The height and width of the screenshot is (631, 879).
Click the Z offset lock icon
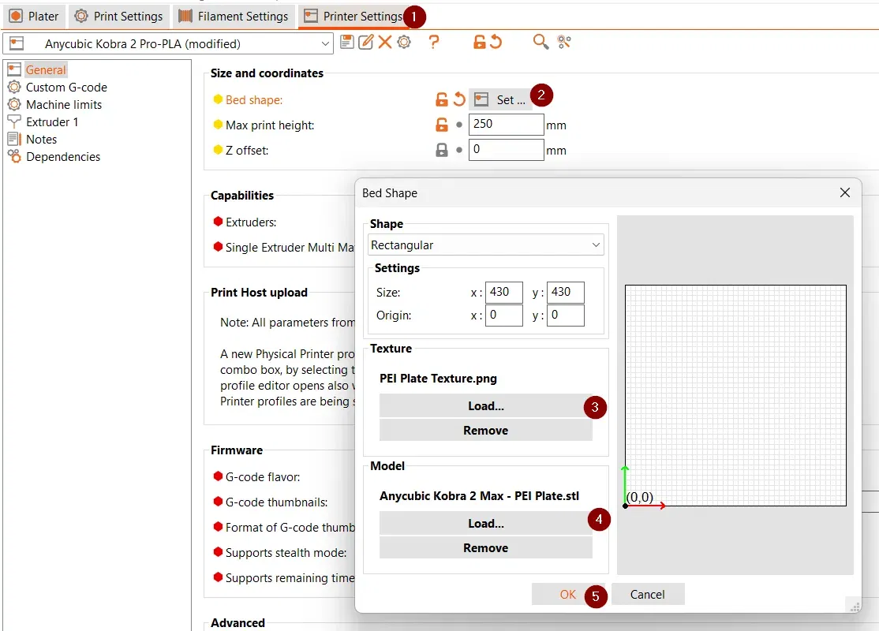pyautogui.click(x=442, y=150)
